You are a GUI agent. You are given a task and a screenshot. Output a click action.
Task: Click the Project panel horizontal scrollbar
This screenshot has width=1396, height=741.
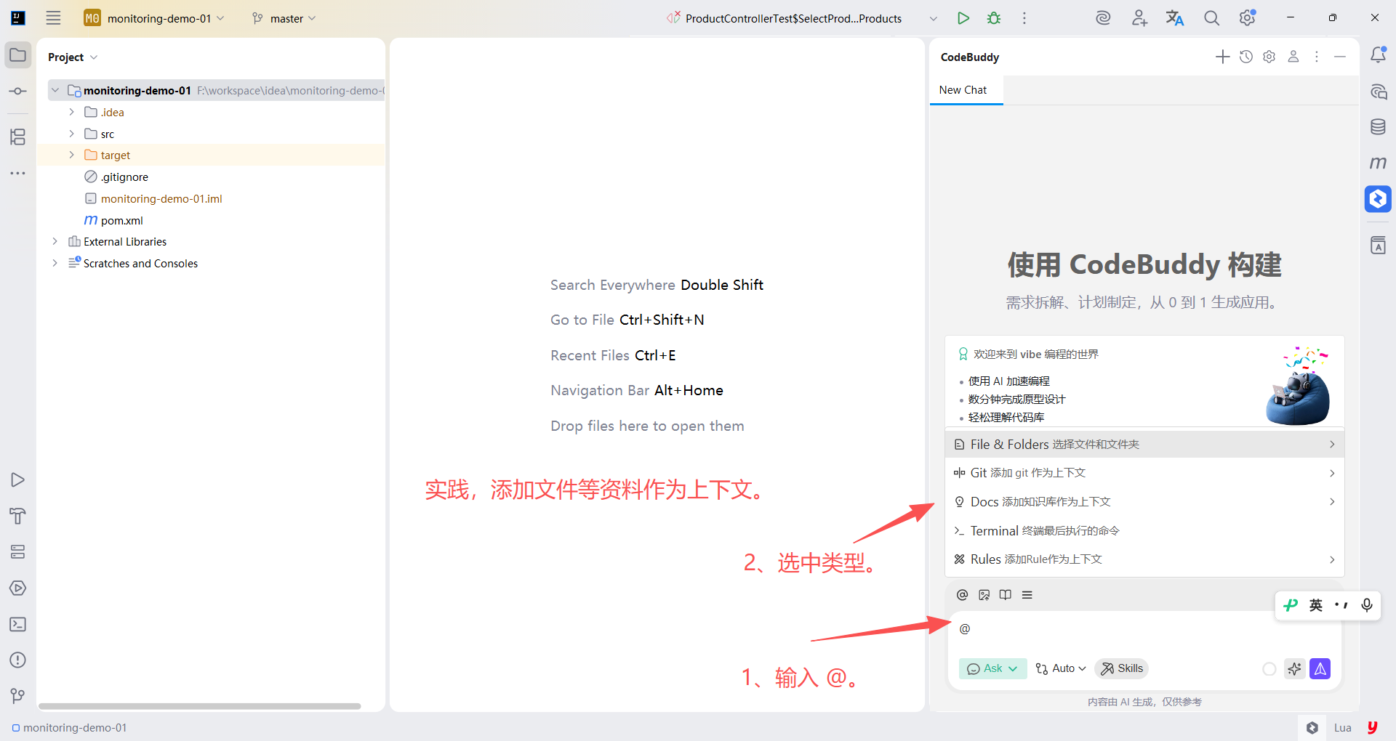tap(200, 706)
